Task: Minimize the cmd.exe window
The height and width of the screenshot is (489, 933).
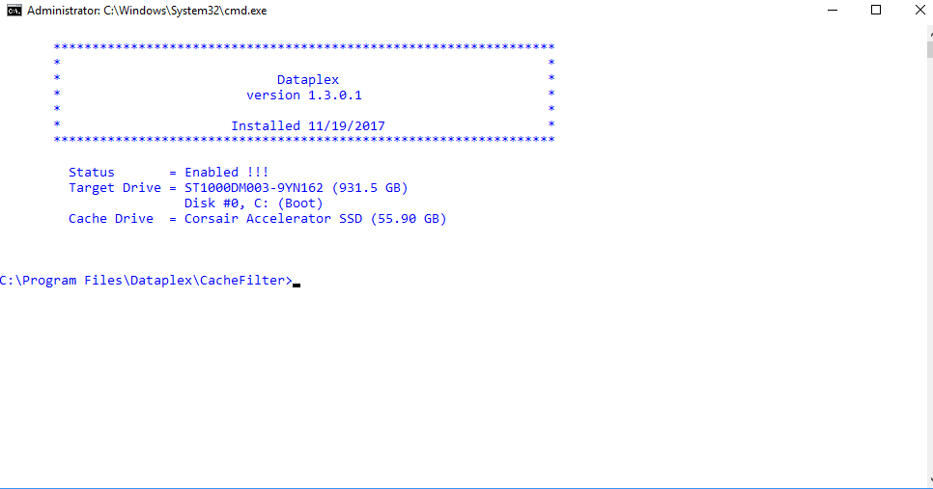Action: (833, 10)
